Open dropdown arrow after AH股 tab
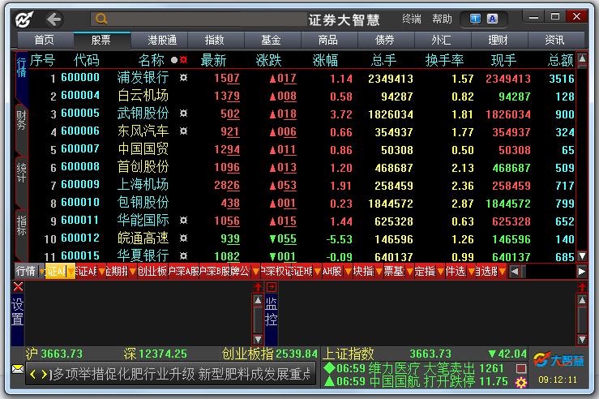The image size is (599, 399). (348, 272)
